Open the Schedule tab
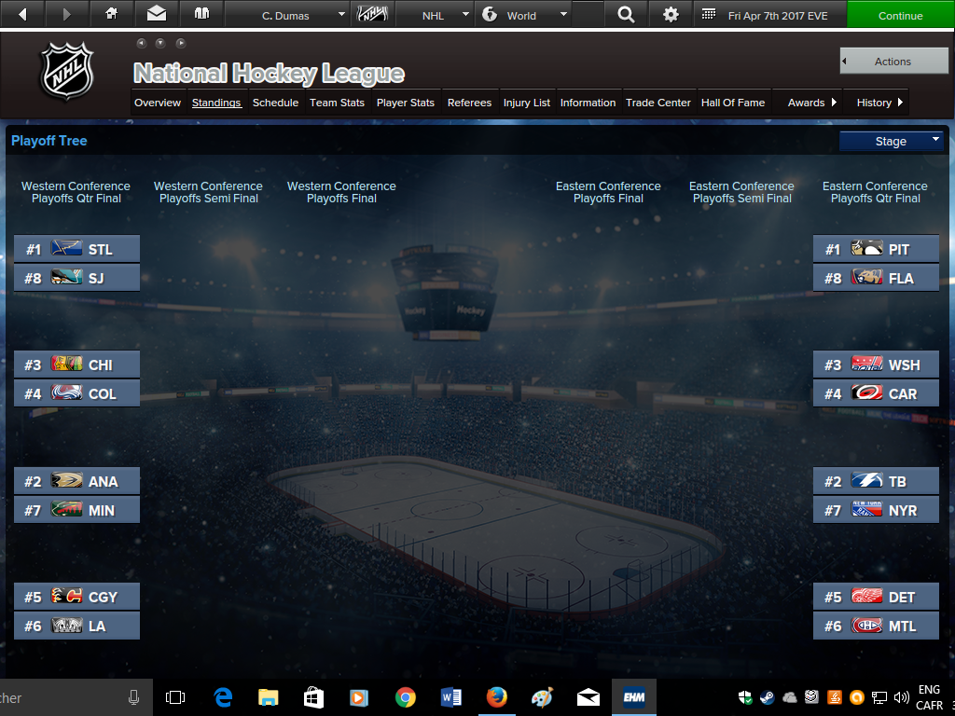The height and width of the screenshot is (716, 955). tap(275, 103)
